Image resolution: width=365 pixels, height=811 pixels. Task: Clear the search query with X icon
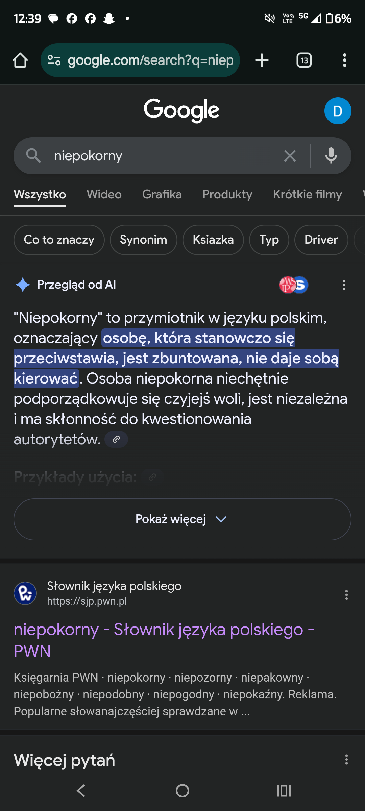point(290,156)
